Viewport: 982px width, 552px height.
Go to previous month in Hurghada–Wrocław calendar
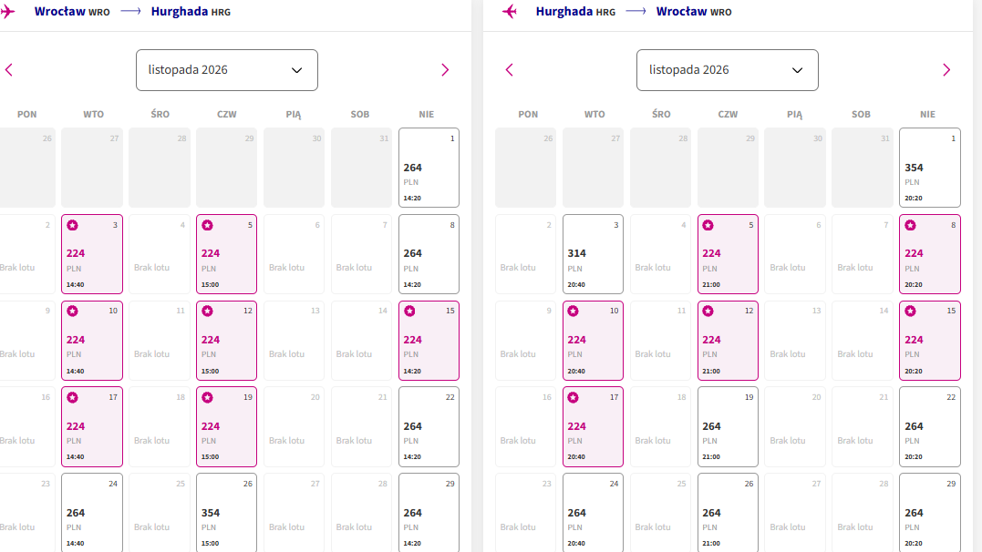coord(509,70)
